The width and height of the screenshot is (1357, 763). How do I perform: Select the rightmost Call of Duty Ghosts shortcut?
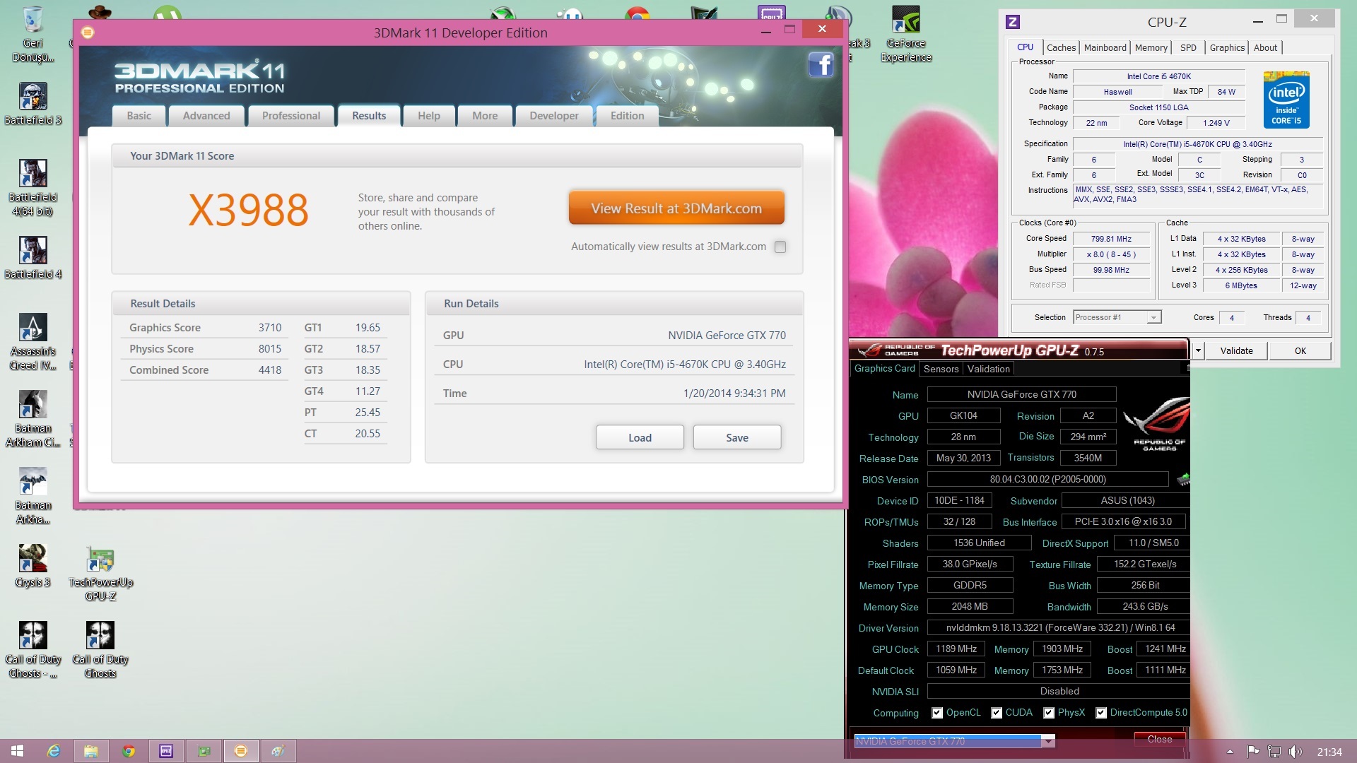[x=100, y=650]
